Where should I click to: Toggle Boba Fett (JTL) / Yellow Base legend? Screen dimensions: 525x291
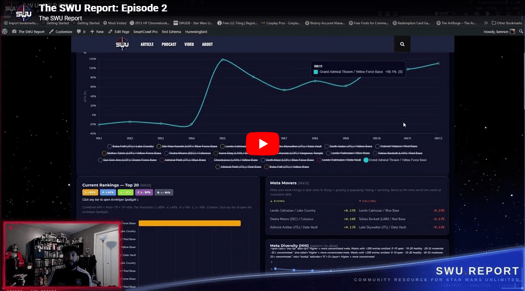point(287,167)
